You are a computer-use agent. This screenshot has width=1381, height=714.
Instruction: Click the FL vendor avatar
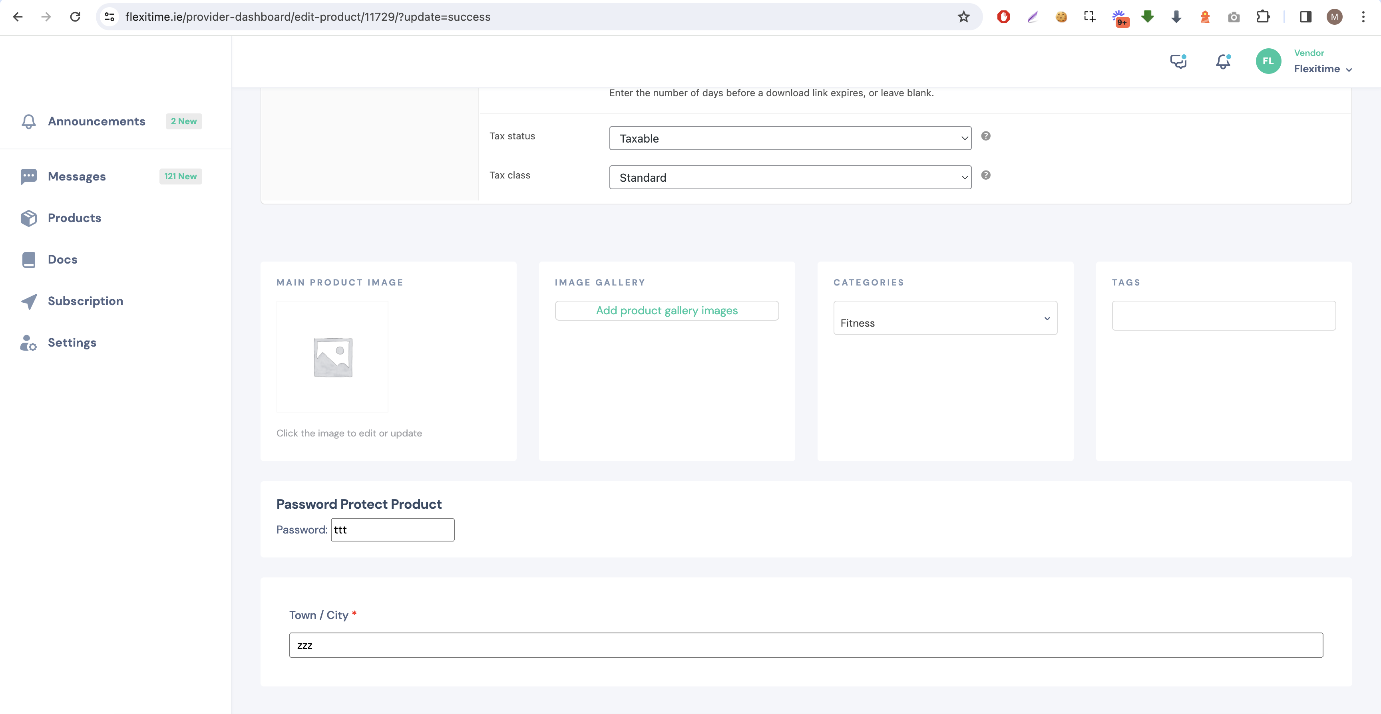pos(1268,61)
